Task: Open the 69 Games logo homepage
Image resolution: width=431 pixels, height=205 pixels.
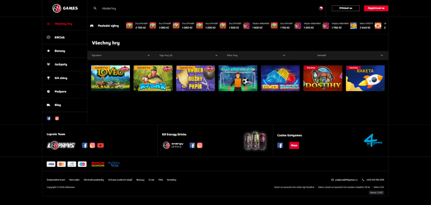Action: coord(65,8)
